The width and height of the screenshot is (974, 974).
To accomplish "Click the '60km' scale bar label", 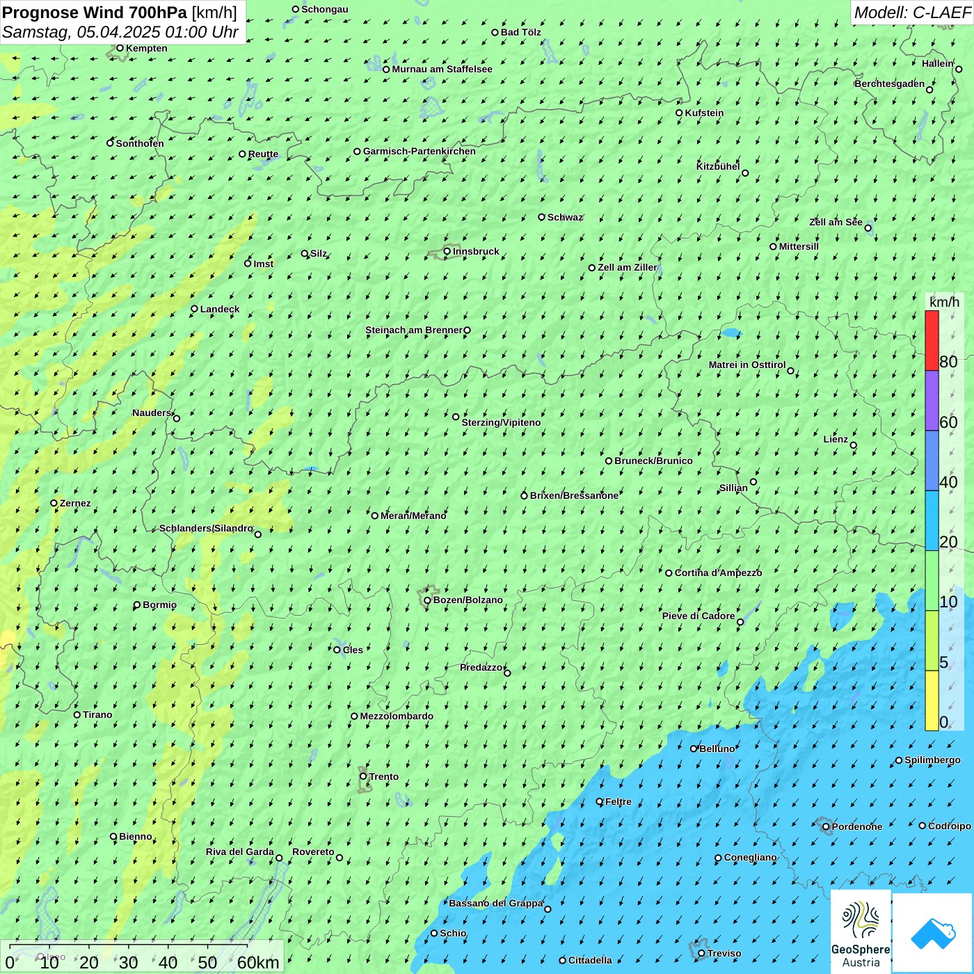I will point(258,962).
